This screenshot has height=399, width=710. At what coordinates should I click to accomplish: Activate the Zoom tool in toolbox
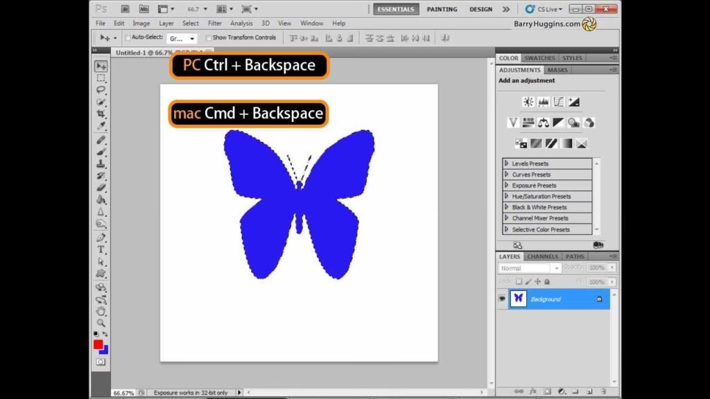pos(101,323)
